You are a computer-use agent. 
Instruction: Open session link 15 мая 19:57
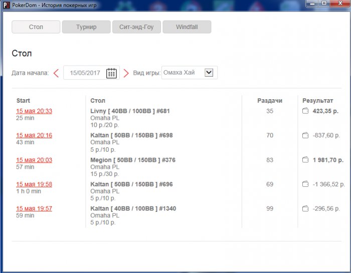coord(34,208)
